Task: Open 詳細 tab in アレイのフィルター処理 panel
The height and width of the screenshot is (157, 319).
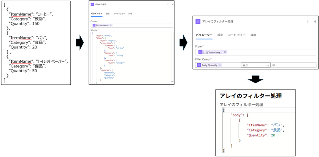Action: click(x=253, y=35)
